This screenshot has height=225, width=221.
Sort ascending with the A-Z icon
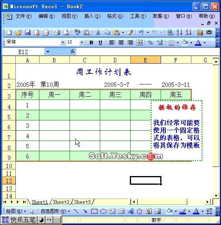click(x=179, y=32)
